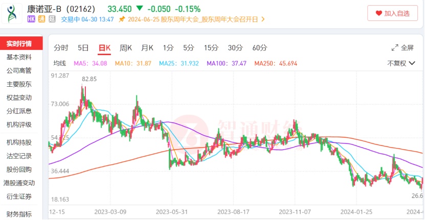Click the 2024-01-25 date axis label
The height and width of the screenshot is (220, 425).
356,212
